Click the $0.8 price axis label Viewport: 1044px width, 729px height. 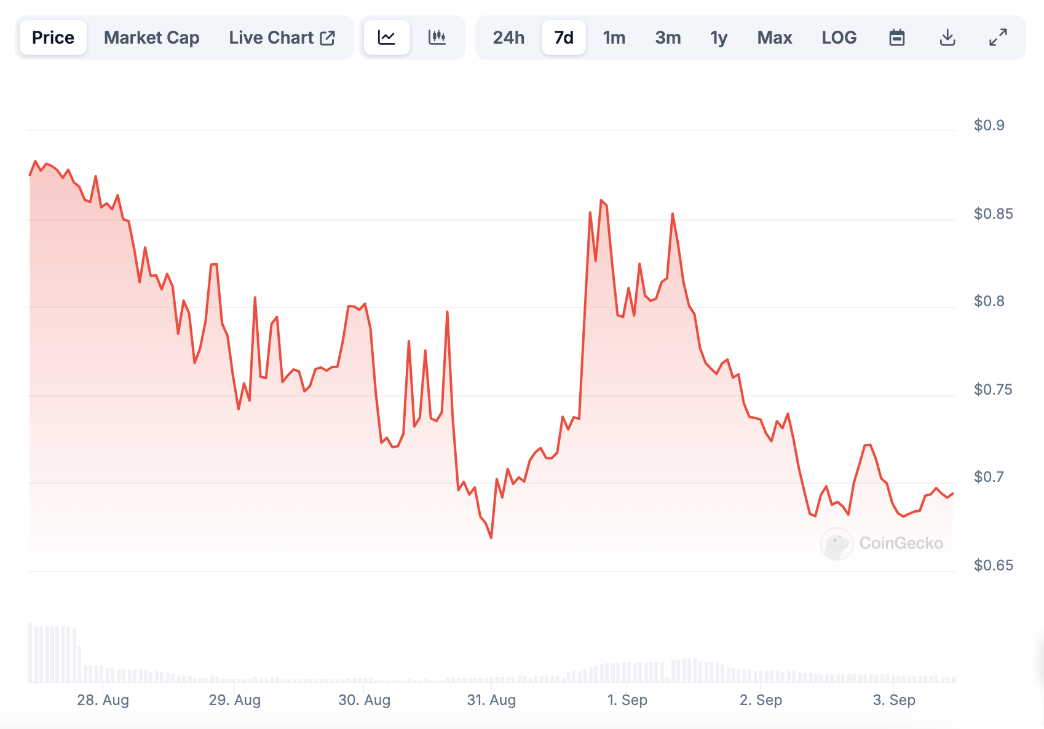coord(989,301)
